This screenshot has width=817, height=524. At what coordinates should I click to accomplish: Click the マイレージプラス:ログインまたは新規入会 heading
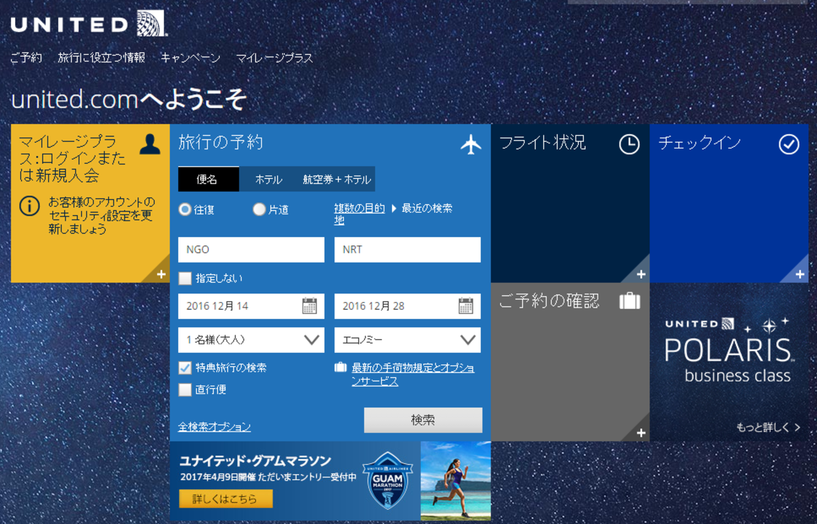72,159
